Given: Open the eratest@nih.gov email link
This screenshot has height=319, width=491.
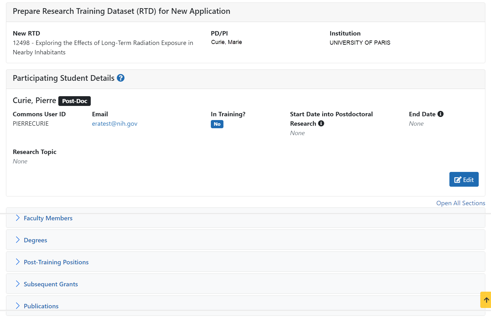Looking at the screenshot, I should coord(115,124).
